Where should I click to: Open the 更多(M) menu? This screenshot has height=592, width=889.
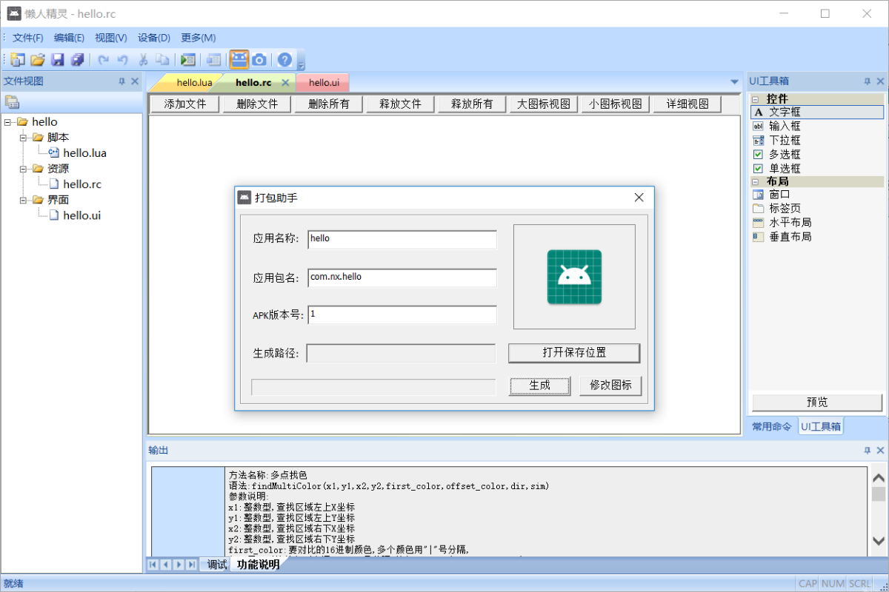[x=198, y=38]
